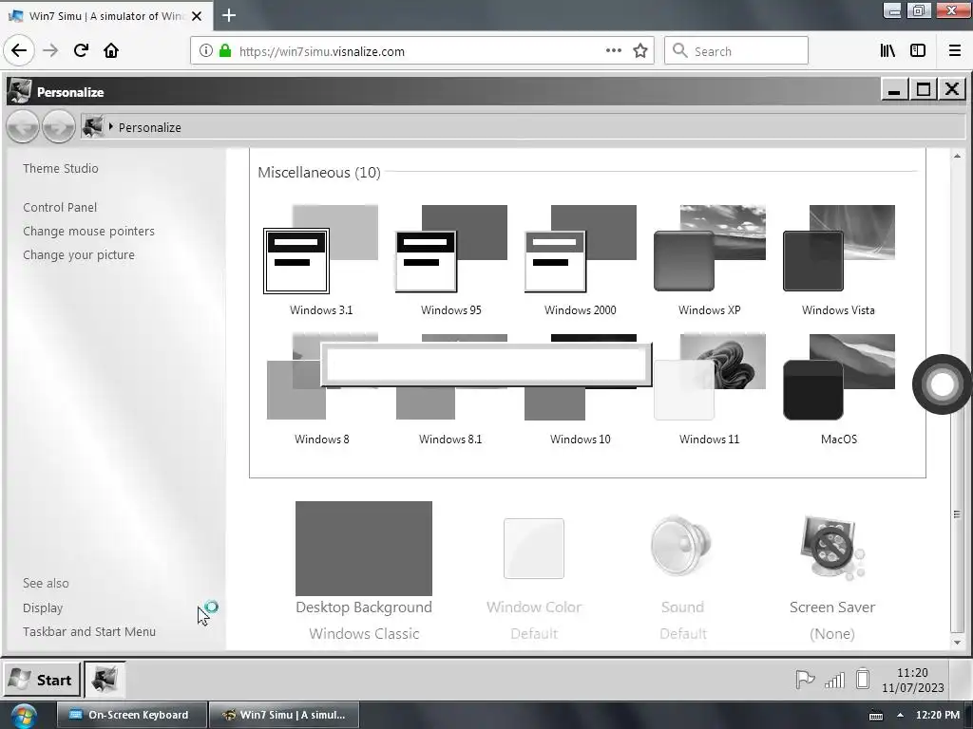
Task: Open Change mouse pointers
Action: [x=88, y=232]
